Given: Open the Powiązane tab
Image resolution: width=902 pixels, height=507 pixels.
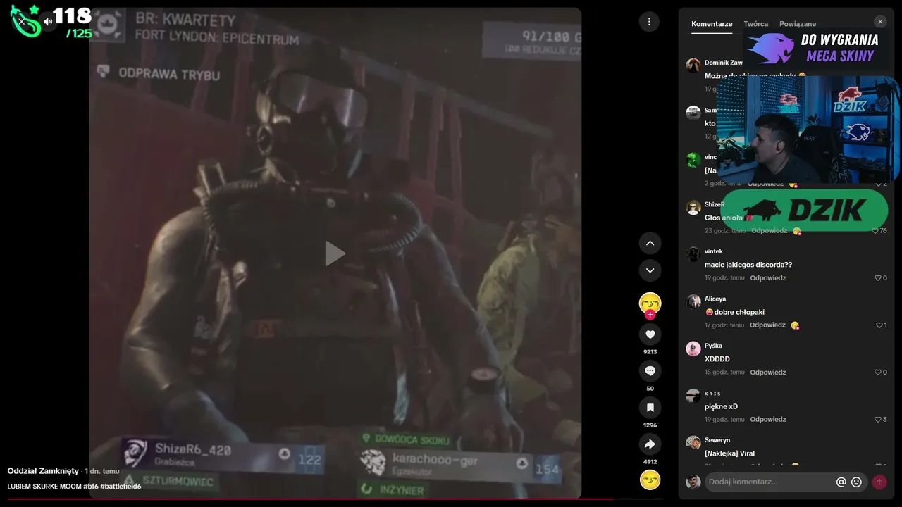Looking at the screenshot, I should click(798, 24).
